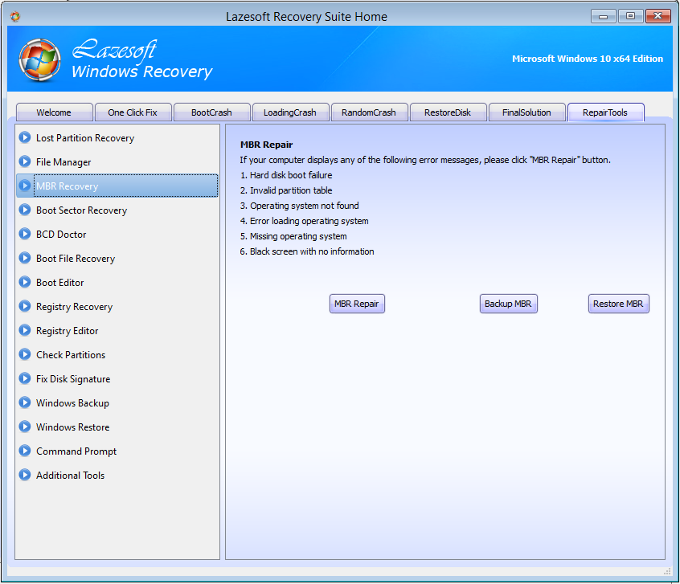The height and width of the screenshot is (584, 680).
Task: Click 'Invalid partition table' text
Action: point(291,190)
